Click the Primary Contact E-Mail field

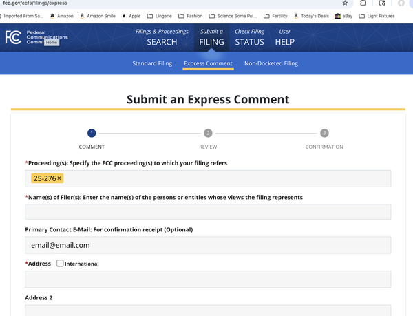[208, 245]
